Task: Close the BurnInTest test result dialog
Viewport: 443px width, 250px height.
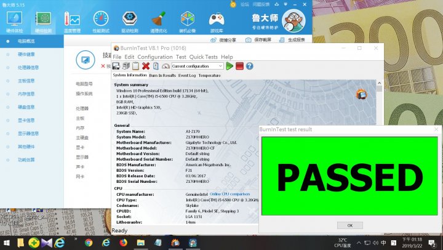Action: 436,129
